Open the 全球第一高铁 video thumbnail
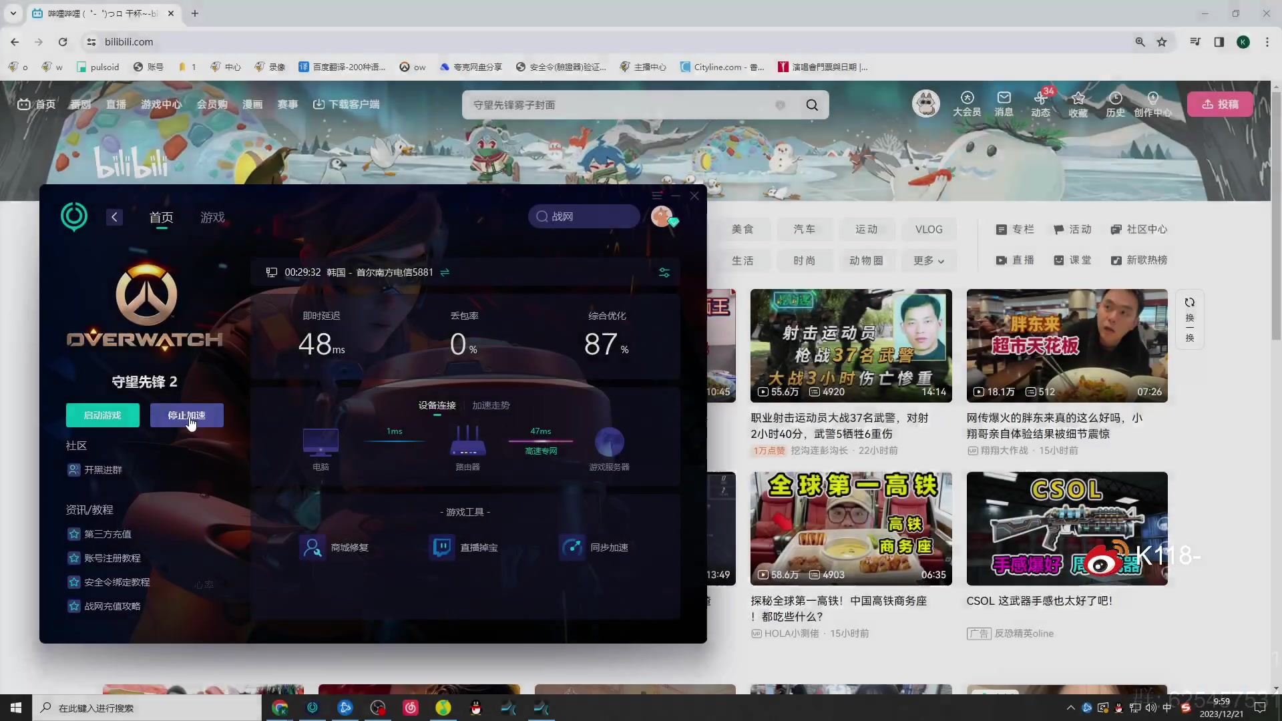 (851, 529)
